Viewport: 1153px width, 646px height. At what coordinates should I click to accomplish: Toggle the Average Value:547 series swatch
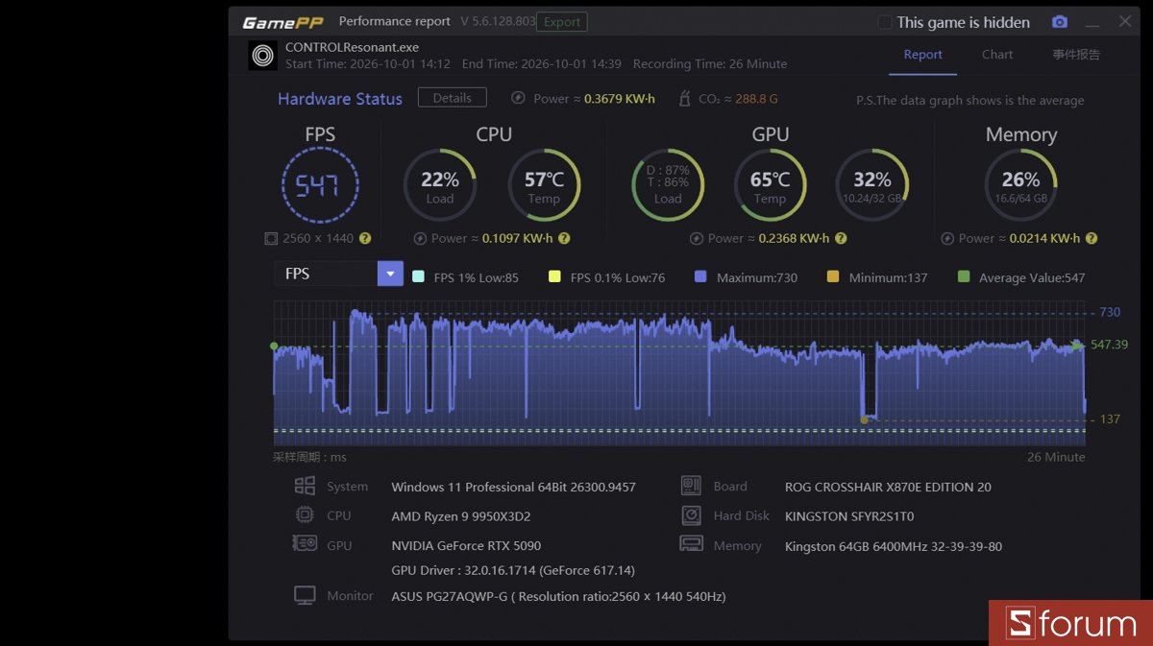click(964, 276)
